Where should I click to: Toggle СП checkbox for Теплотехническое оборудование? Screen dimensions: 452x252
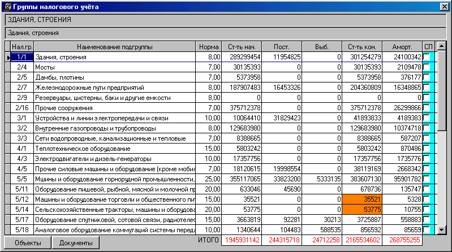(427, 149)
